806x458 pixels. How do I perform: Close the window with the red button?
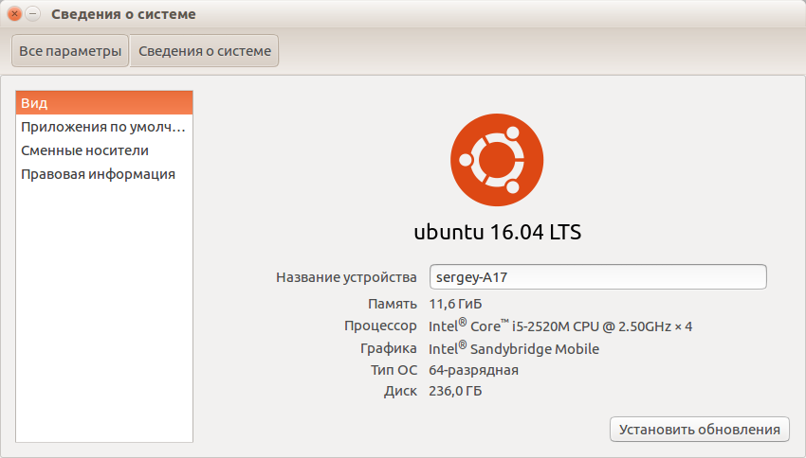pos(14,14)
